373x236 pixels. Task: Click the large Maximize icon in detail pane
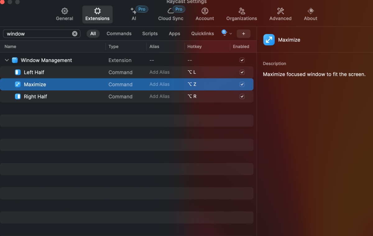(x=269, y=40)
